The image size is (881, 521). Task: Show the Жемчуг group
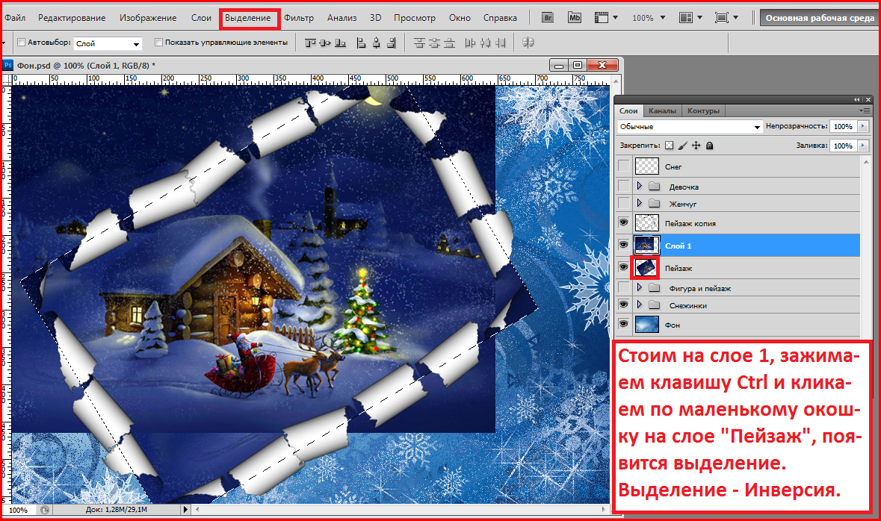click(x=624, y=203)
